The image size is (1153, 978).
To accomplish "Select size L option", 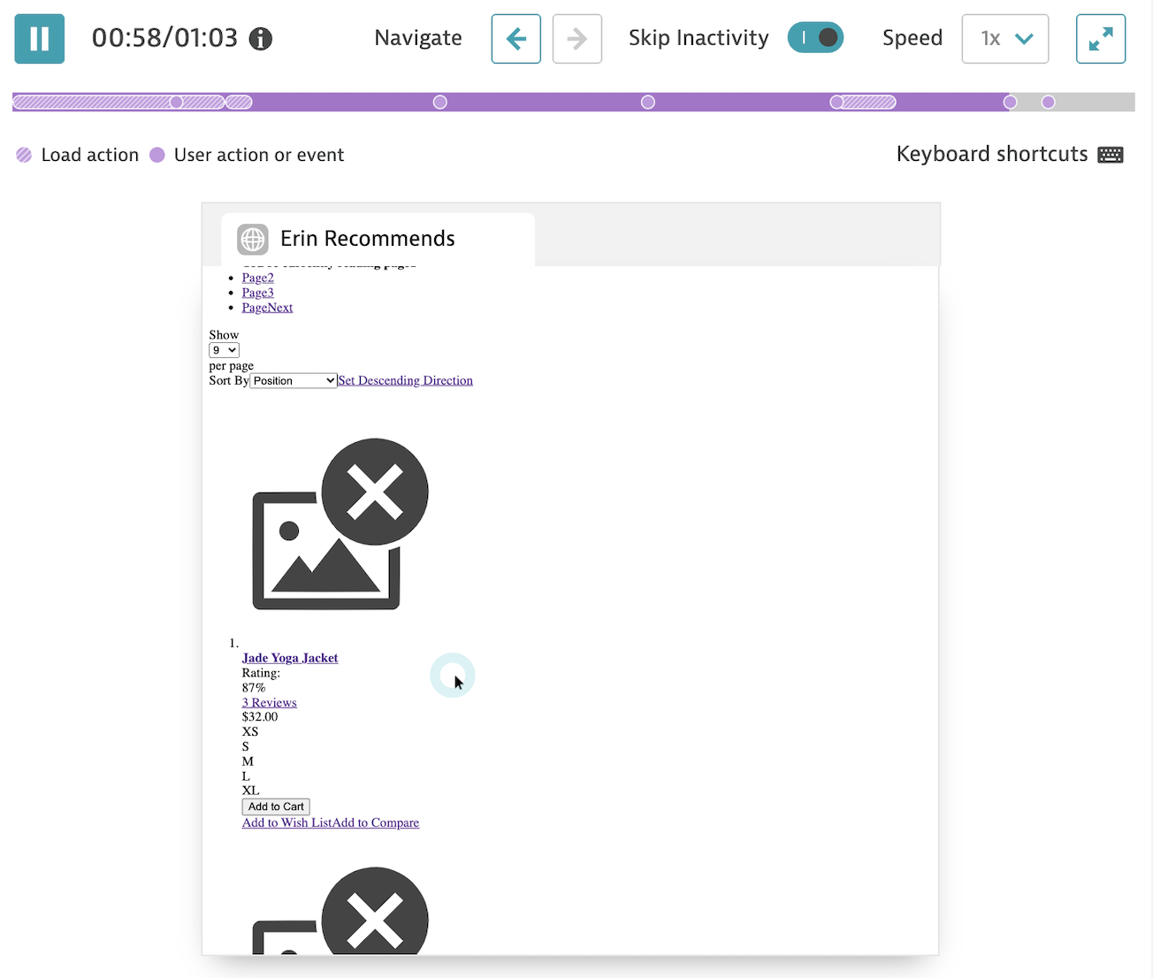I will (x=246, y=776).
